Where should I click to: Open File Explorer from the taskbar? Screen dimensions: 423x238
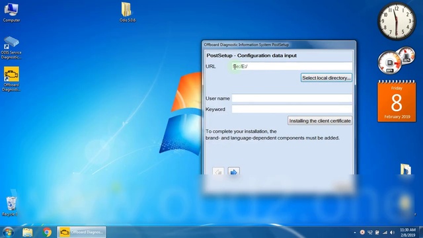[x=28, y=232]
